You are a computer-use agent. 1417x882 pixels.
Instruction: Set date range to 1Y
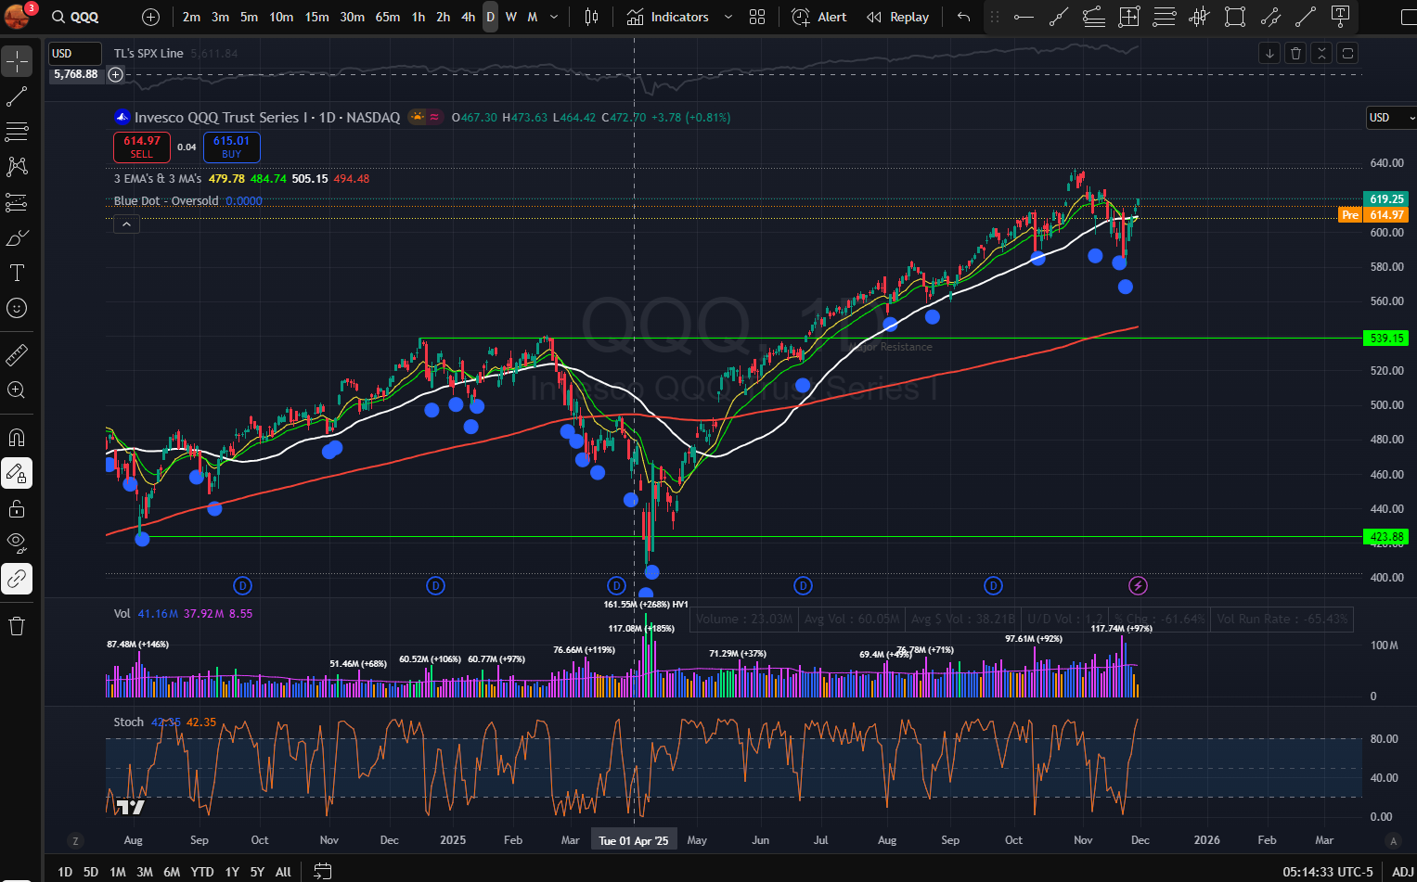click(232, 872)
